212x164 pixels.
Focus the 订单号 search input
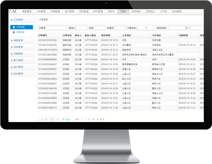point(56,28)
